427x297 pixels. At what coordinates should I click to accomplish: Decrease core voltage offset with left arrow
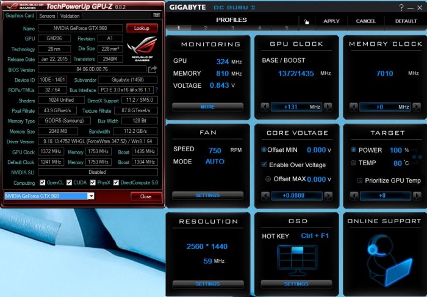click(x=265, y=196)
